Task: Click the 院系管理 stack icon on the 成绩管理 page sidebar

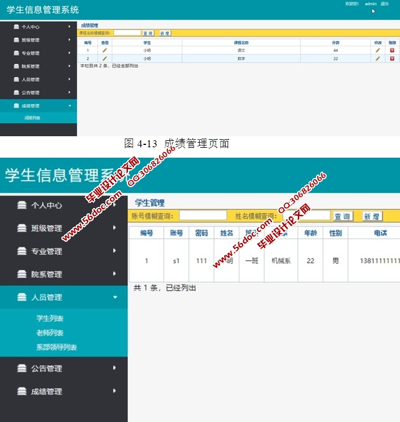Action: point(16,66)
